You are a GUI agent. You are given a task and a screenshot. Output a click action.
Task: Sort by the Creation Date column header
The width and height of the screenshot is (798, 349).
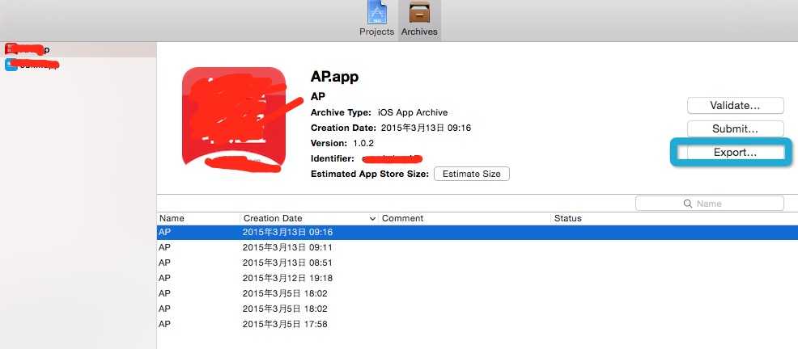pos(309,218)
